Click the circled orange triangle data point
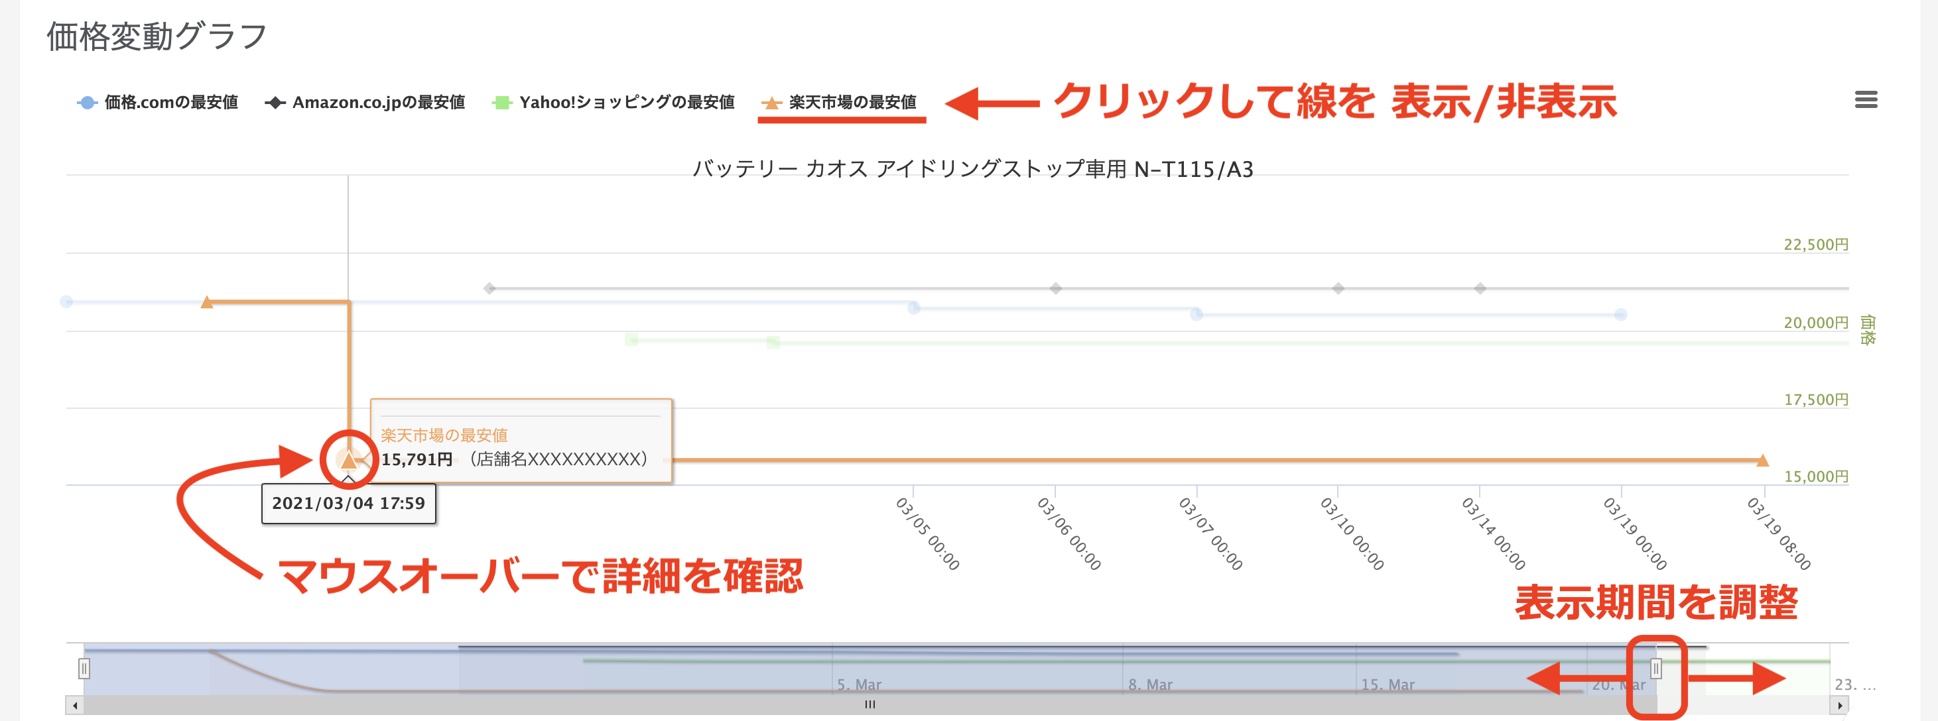The height and width of the screenshot is (721, 1938). coord(348,459)
